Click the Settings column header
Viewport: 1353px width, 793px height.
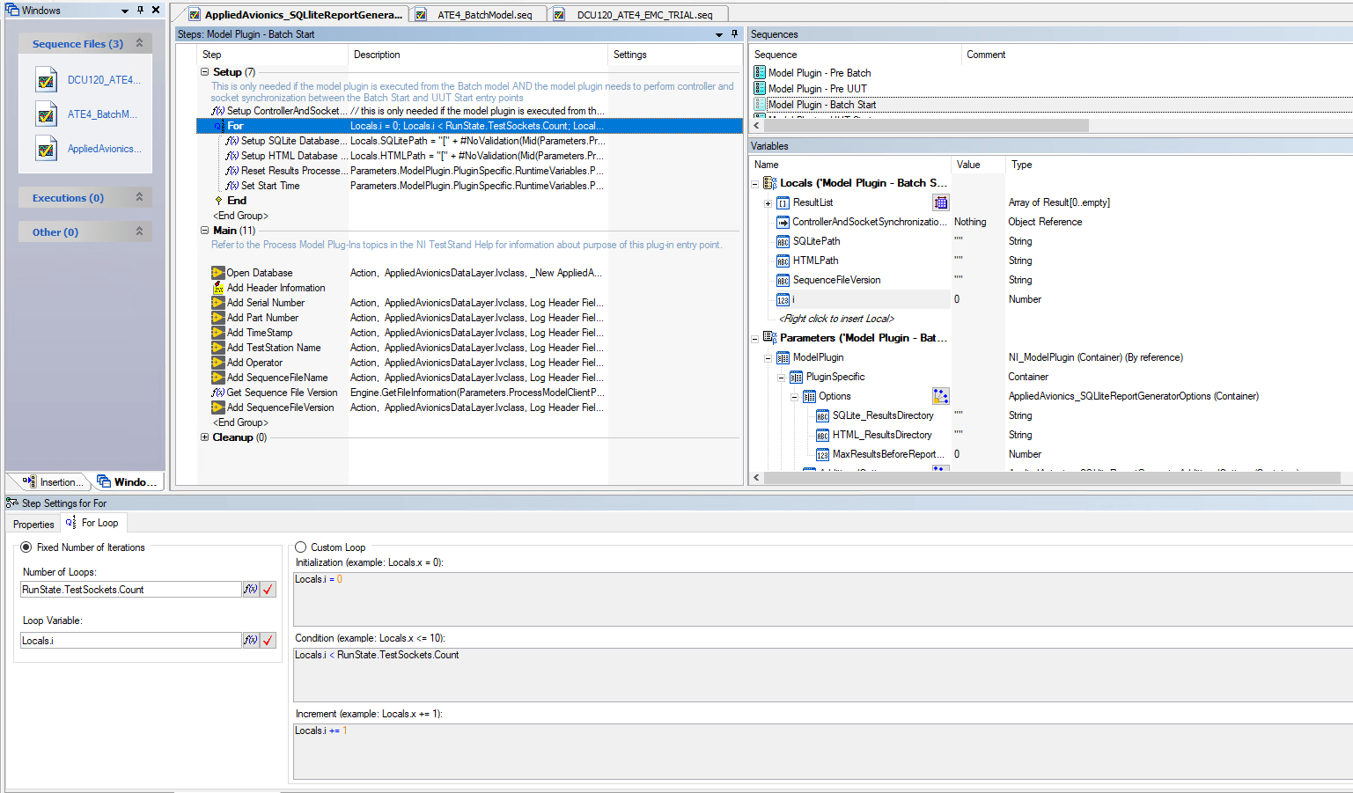tap(630, 55)
